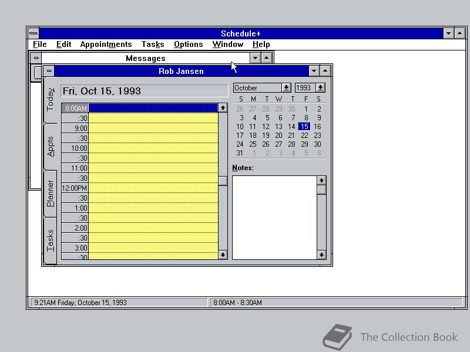Select the 1:00 time slot

140,208
